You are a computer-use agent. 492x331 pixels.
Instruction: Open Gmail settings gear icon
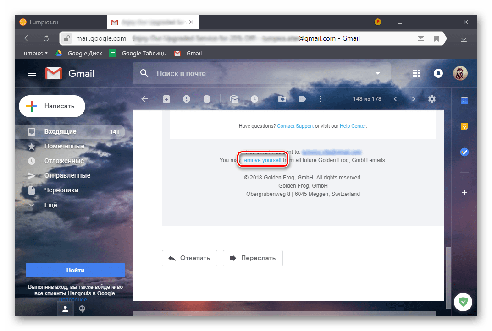point(431,99)
